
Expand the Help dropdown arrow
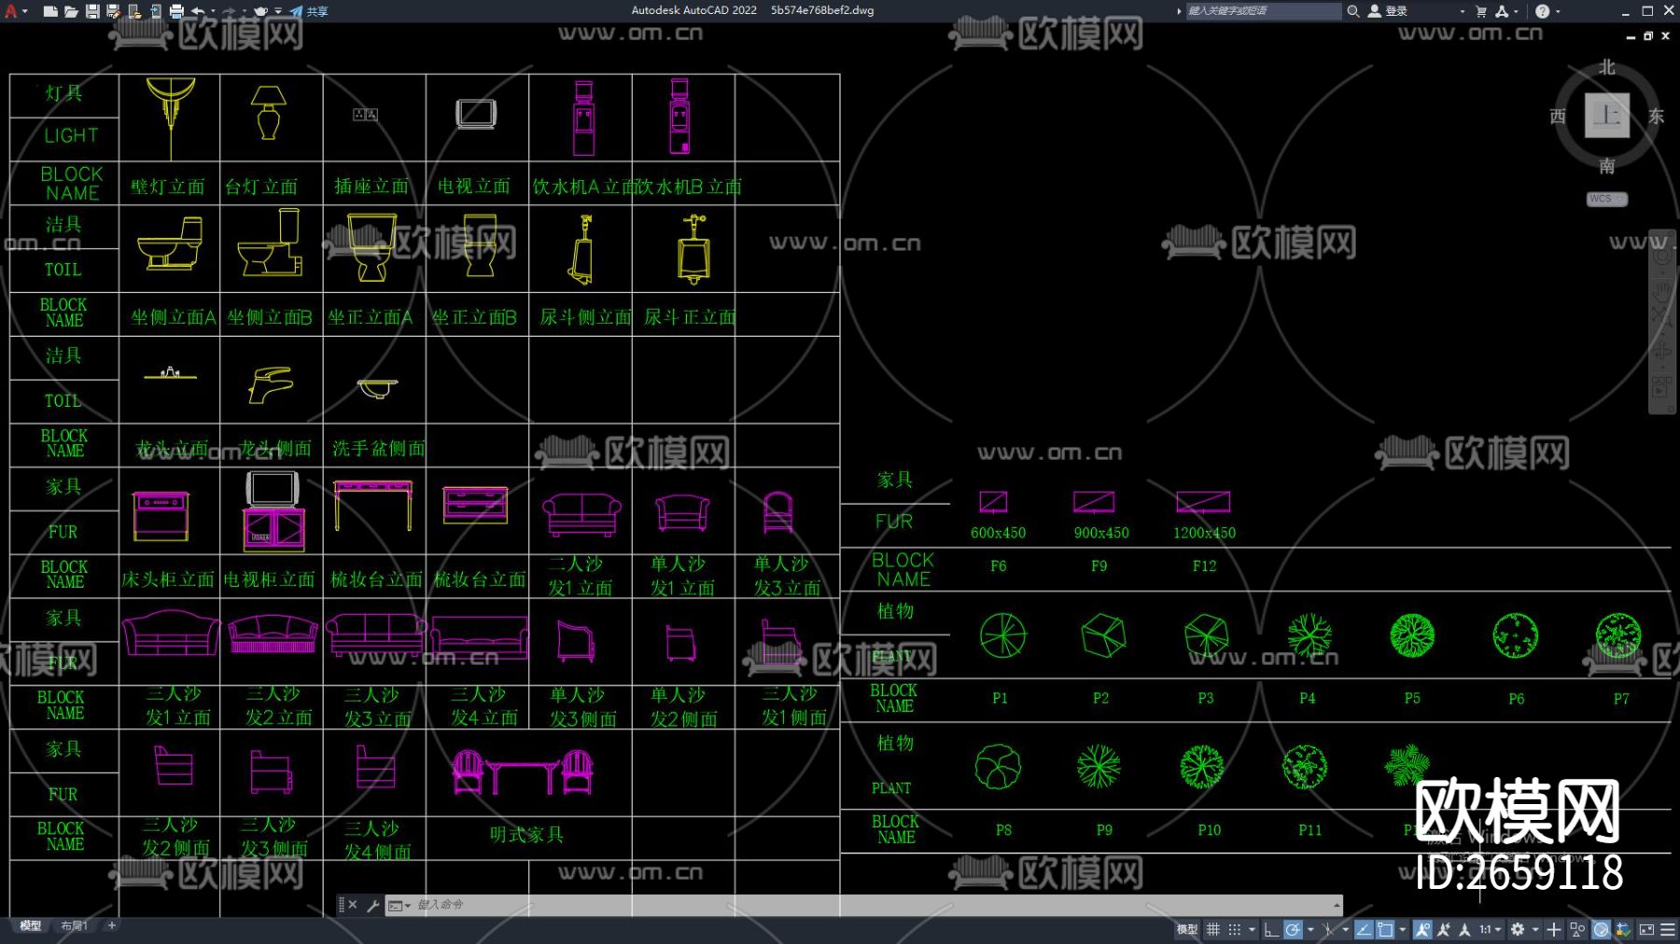(x=1558, y=11)
